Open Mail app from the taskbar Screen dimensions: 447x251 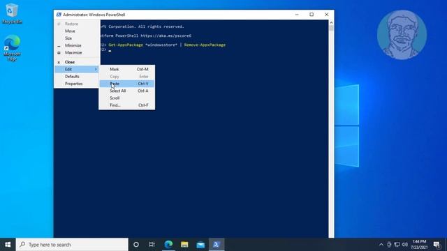point(200,245)
